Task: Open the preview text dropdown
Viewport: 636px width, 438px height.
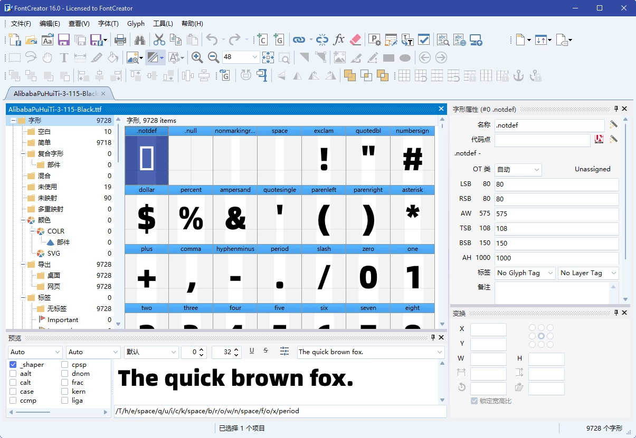Action: pyautogui.click(x=440, y=352)
